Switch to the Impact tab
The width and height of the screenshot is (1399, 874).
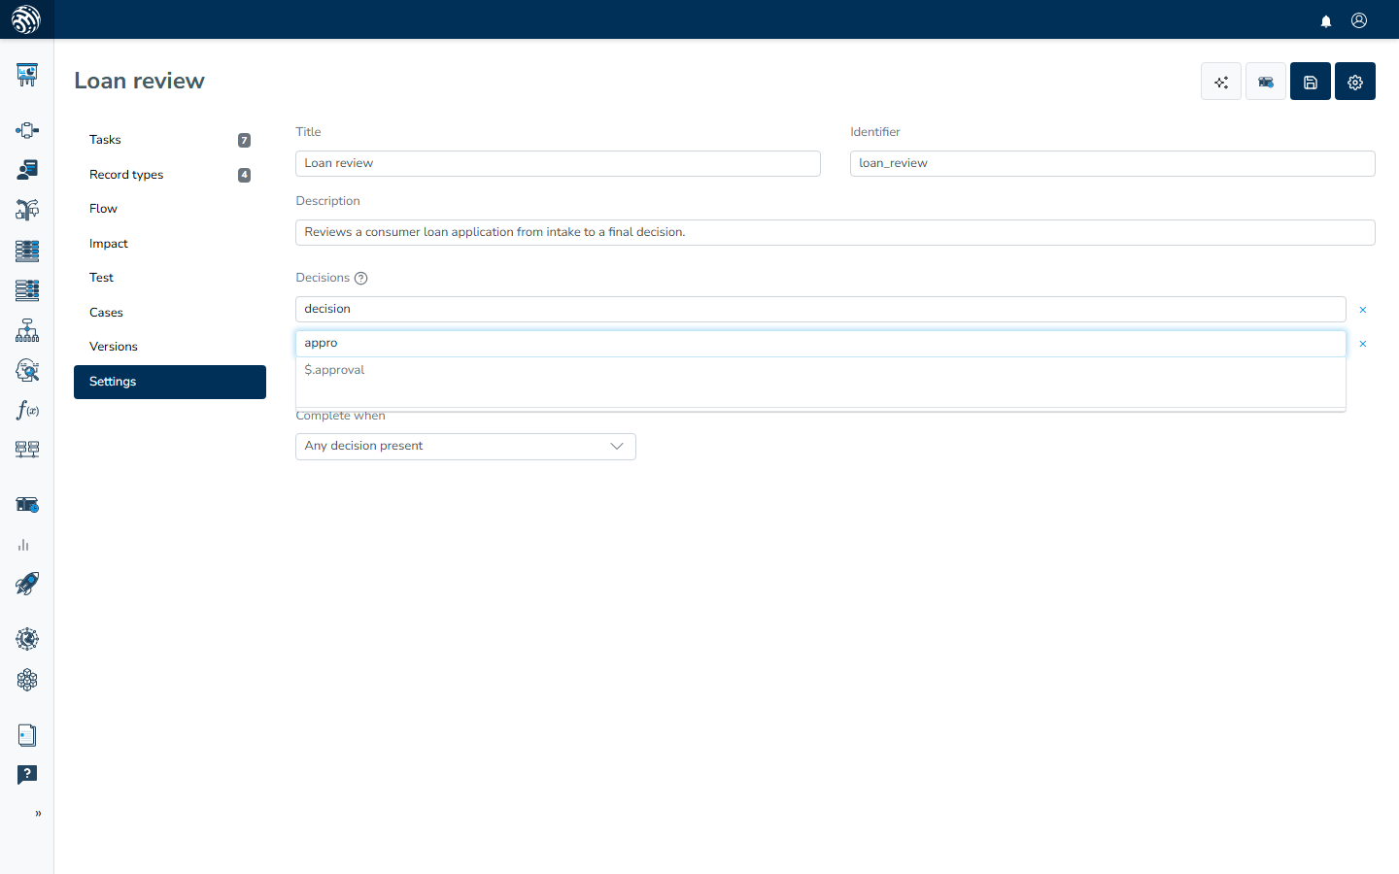coord(170,244)
